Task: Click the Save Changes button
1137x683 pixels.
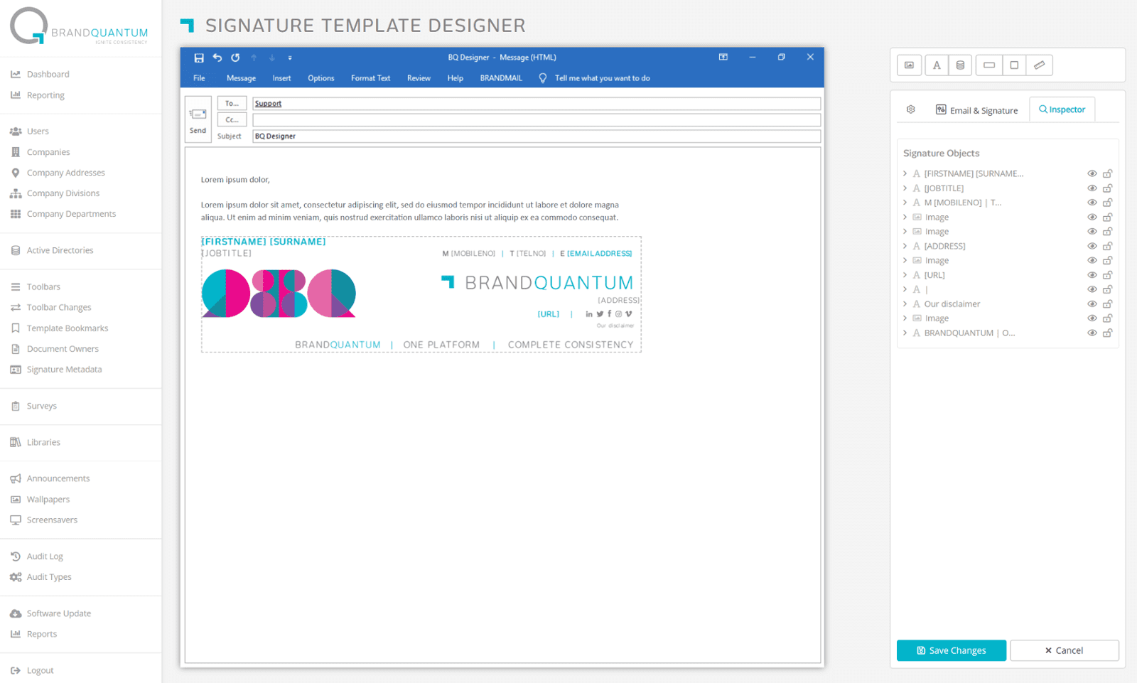Action: [x=951, y=650]
